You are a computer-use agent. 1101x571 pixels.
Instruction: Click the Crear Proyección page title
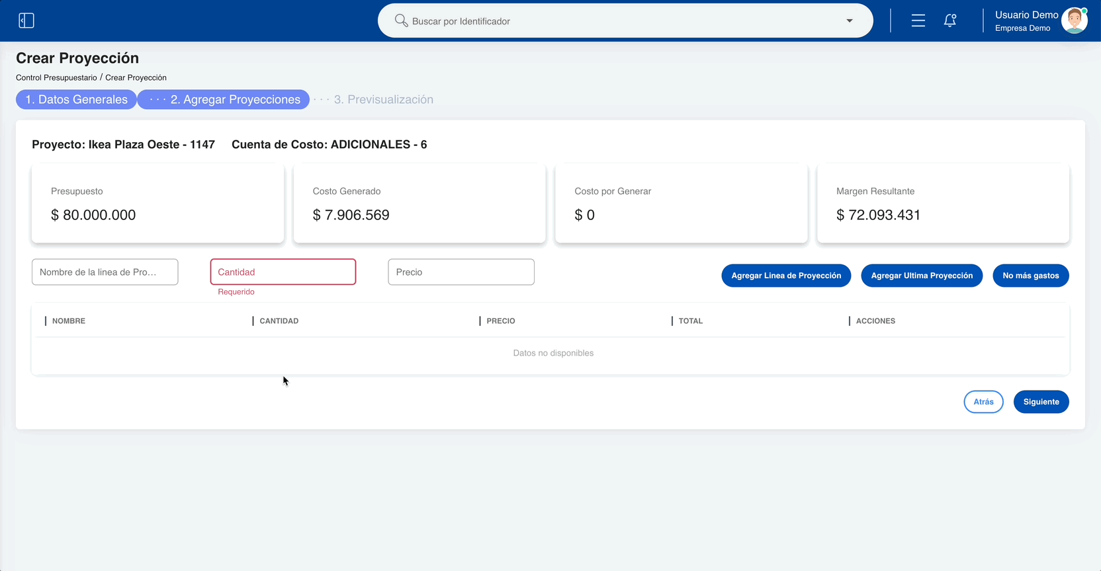(x=77, y=58)
